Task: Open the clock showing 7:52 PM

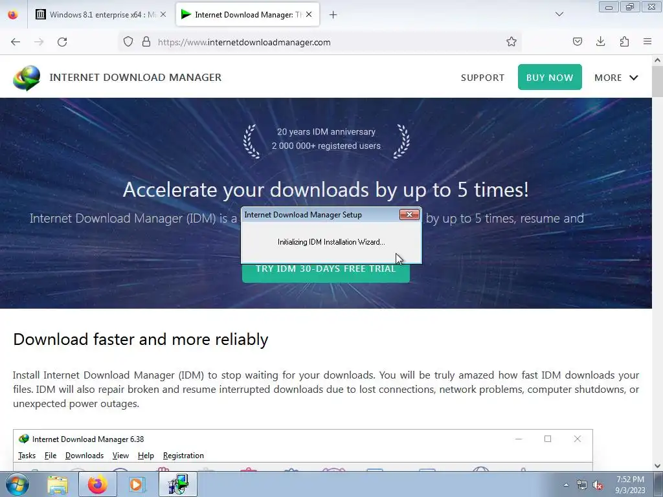Action: click(x=630, y=485)
